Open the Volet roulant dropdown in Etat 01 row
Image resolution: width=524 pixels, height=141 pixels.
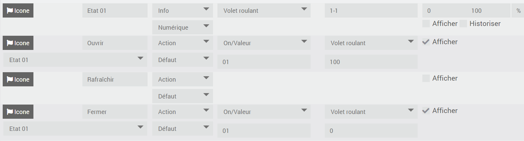pyautogui.click(x=264, y=11)
